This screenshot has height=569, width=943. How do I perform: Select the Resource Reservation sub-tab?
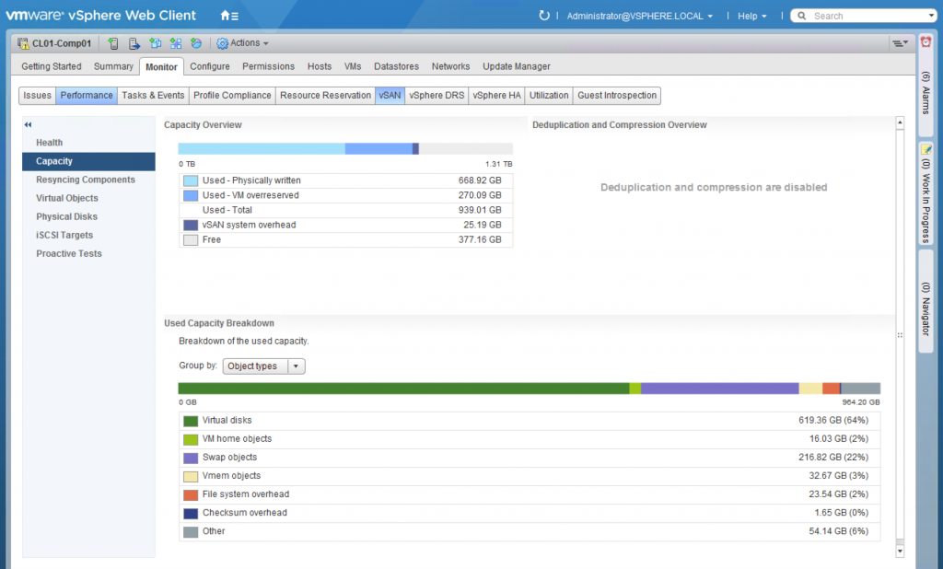tap(325, 96)
